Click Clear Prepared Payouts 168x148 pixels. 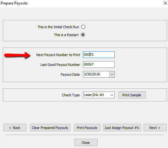[x=50, y=128]
